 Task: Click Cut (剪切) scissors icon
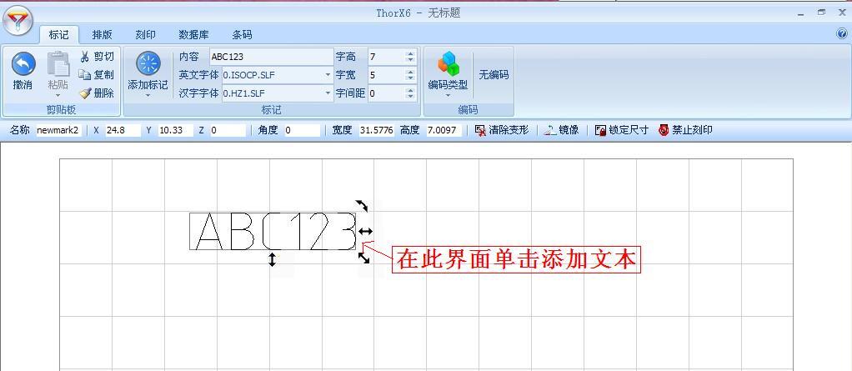click(x=85, y=57)
